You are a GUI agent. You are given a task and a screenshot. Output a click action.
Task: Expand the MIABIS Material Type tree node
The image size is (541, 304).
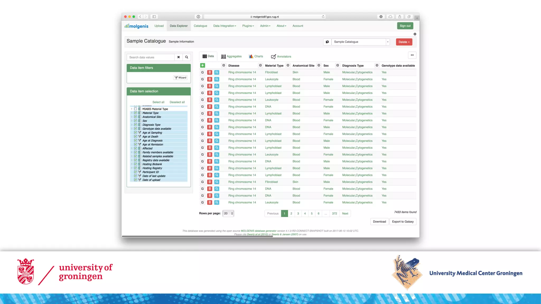click(x=132, y=109)
